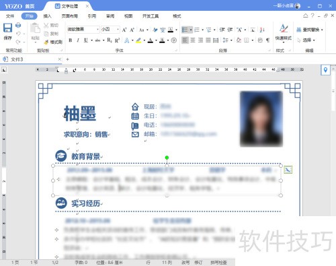Click the Grow Font A icon
This screenshot has width=336, height=266.
pos(124,30)
